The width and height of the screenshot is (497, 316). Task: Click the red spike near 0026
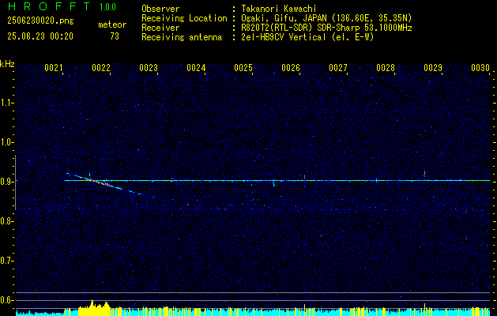[305, 176]
